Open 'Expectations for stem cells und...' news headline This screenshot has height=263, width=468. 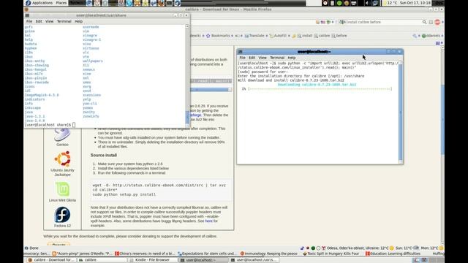[206, 254]
